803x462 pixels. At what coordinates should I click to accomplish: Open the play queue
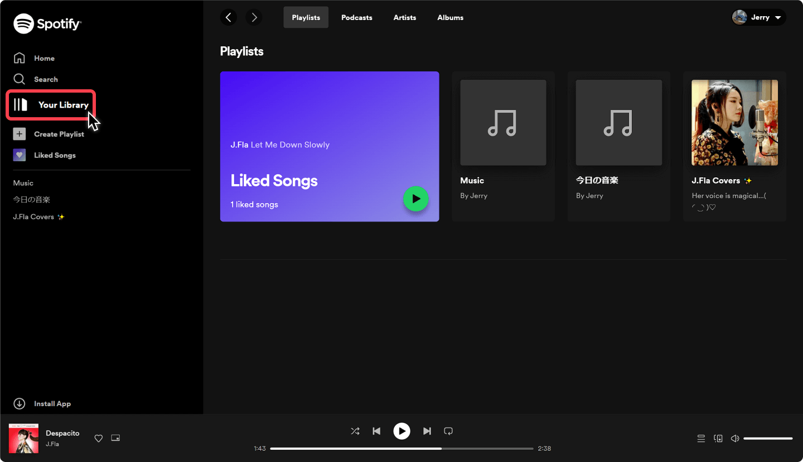point(701,439)
